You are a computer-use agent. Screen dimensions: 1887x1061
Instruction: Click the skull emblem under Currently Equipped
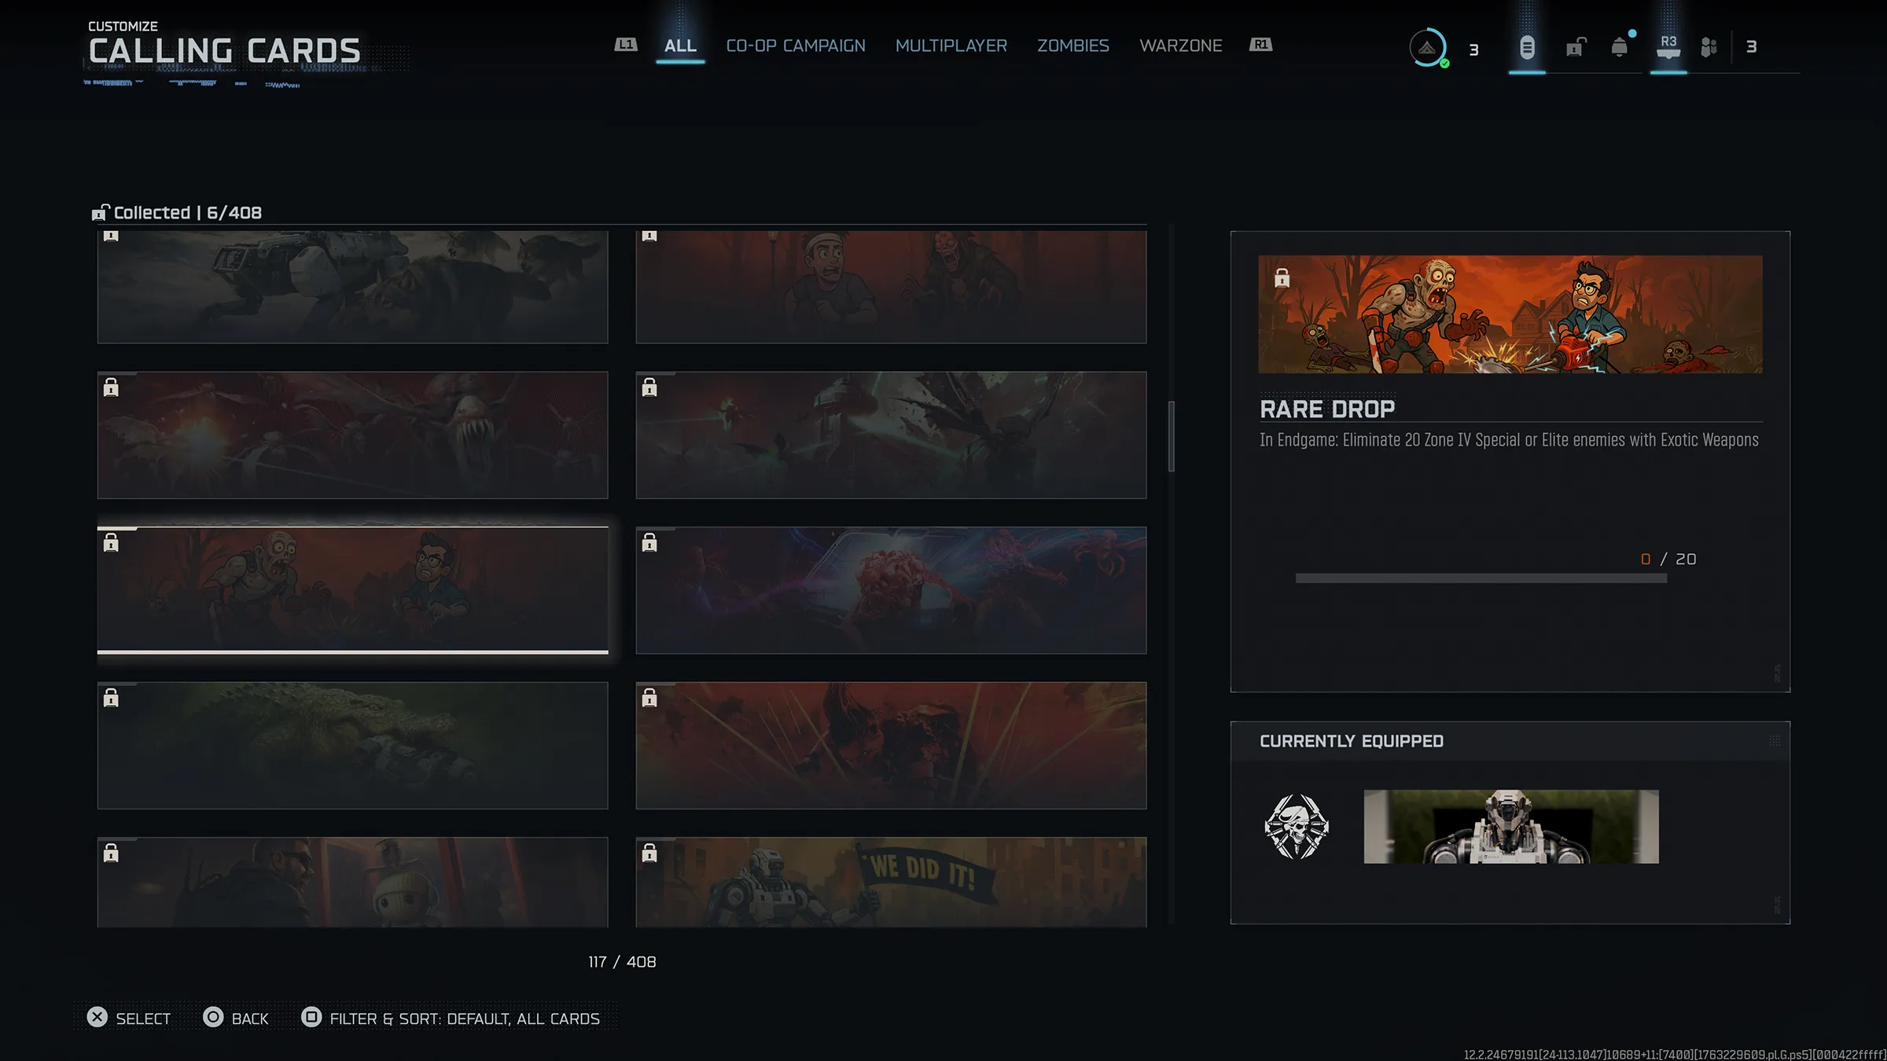tap(1297, 826)
